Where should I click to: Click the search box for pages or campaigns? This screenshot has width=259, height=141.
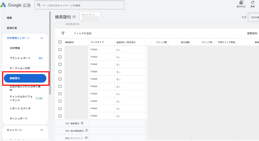79,5
